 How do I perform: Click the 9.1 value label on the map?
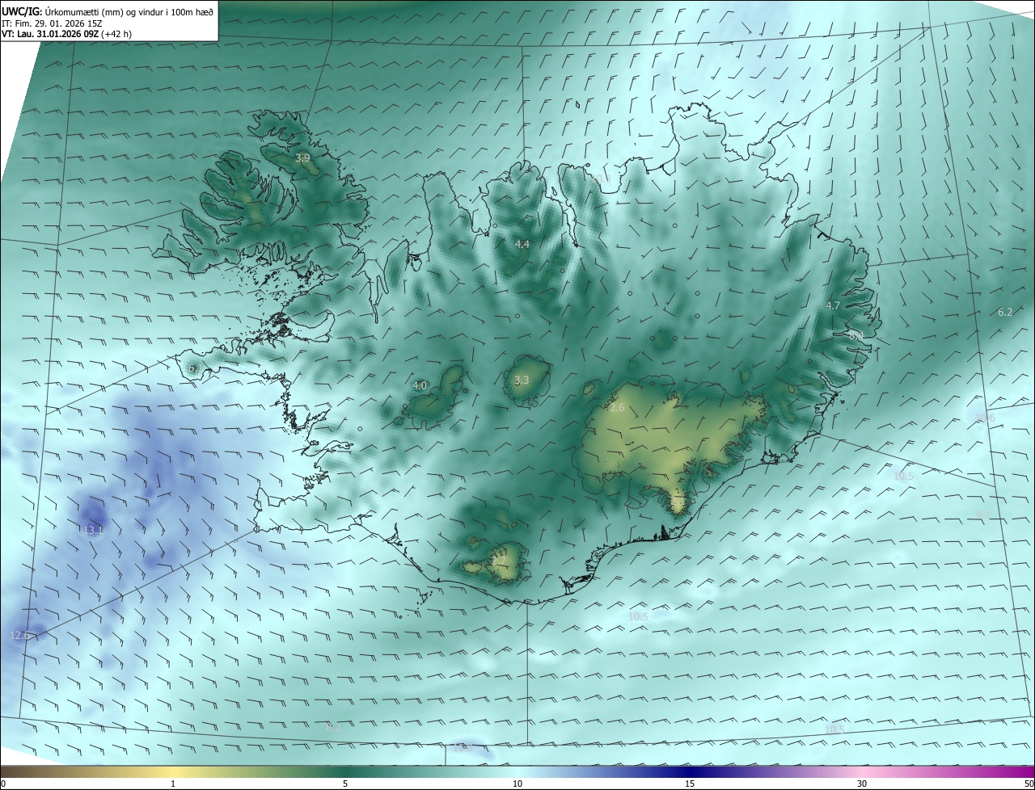point(983,515)
